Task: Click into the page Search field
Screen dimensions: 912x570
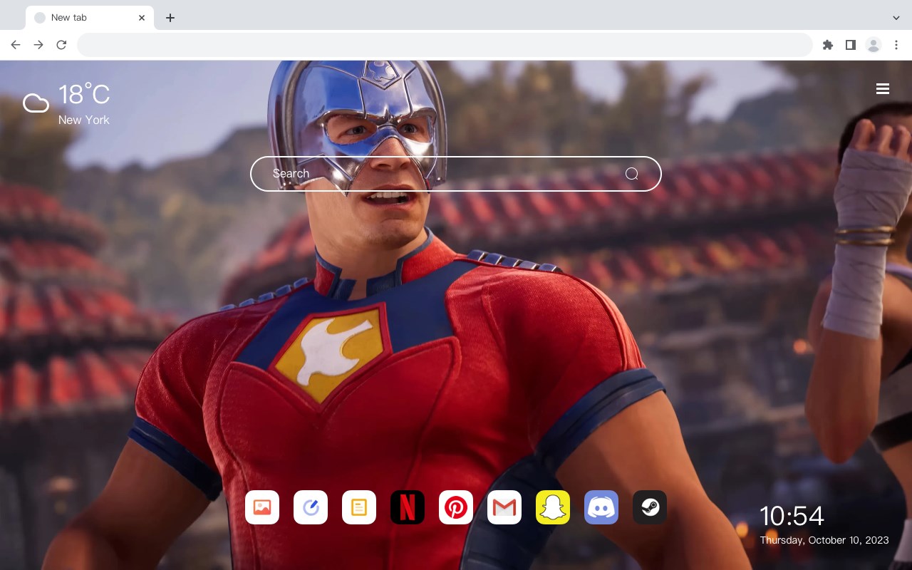Action: [x=456, y=174]
